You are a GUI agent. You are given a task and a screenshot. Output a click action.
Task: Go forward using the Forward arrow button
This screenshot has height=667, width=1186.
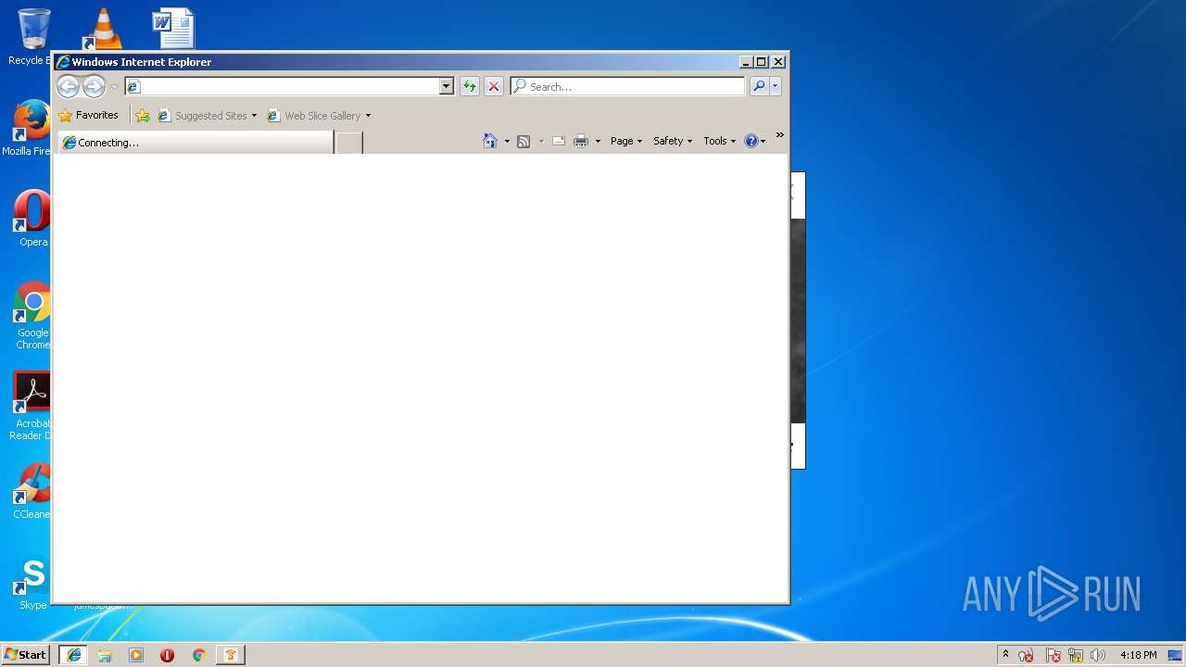click(x=94, y=86)
